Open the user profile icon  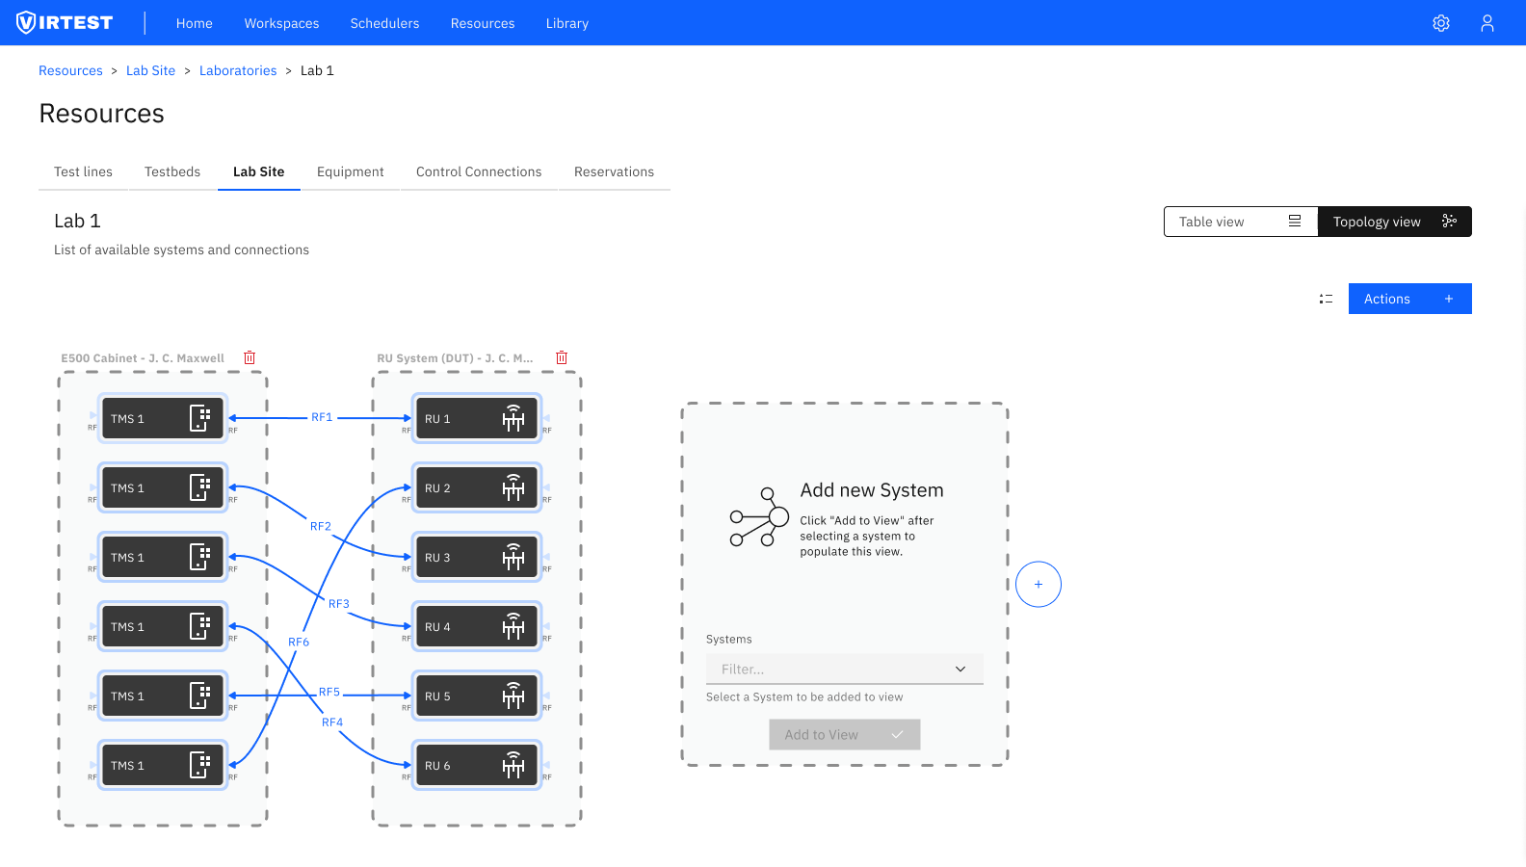(1487, 23)
